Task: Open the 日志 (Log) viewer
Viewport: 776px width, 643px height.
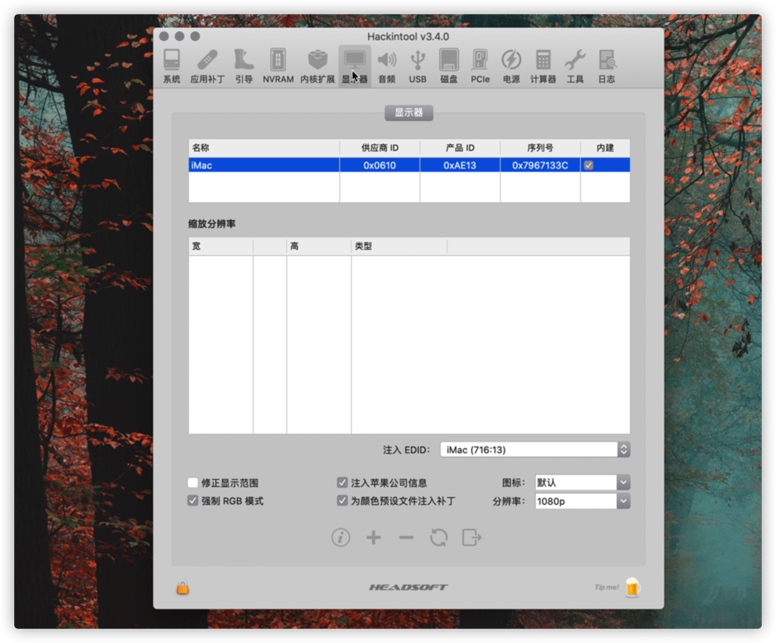Action: click(x=607, y=61)
